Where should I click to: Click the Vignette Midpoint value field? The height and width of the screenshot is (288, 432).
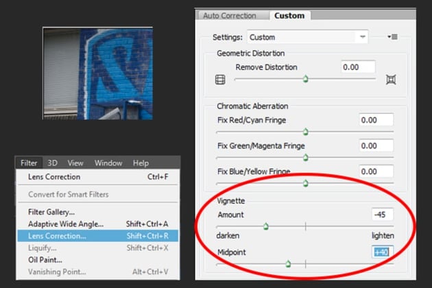tap(383, 252)
